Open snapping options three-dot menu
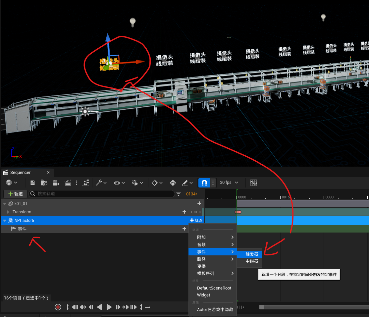 (213, 183)
